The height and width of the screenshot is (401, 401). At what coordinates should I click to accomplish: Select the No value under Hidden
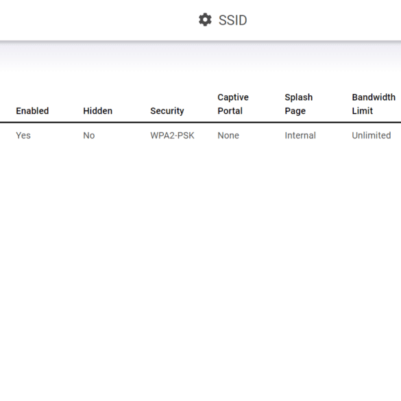(x=89, y=135)
